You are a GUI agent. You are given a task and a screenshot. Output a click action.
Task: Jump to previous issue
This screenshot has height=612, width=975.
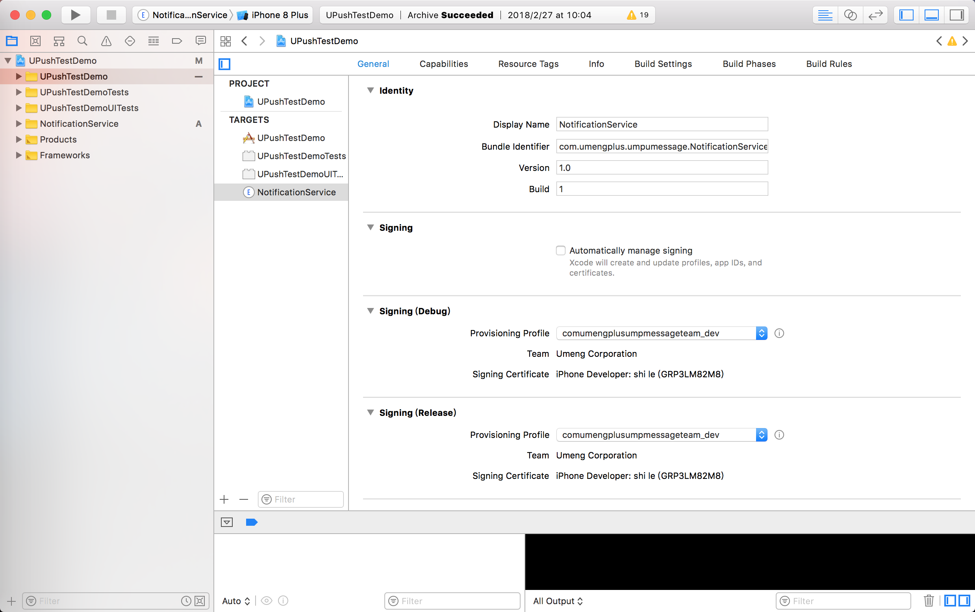(939, 41)
